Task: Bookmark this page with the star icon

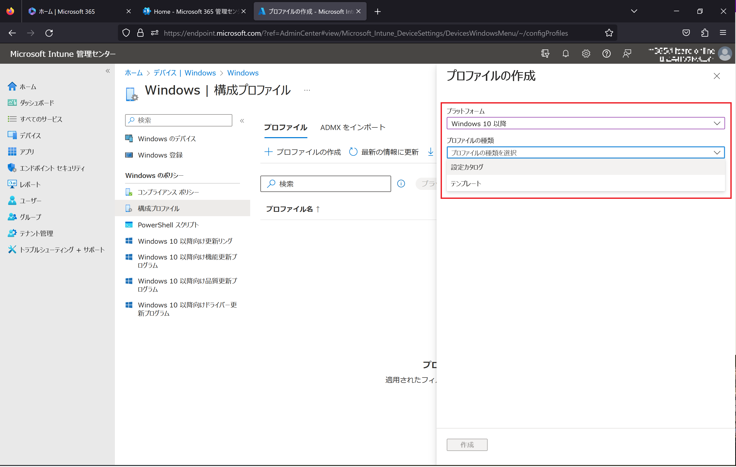Action: (x=609, y=33)
